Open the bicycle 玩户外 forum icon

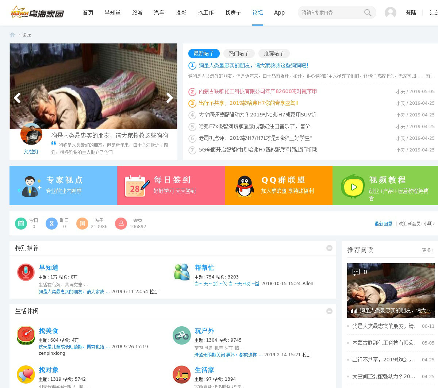pos(182,335)
